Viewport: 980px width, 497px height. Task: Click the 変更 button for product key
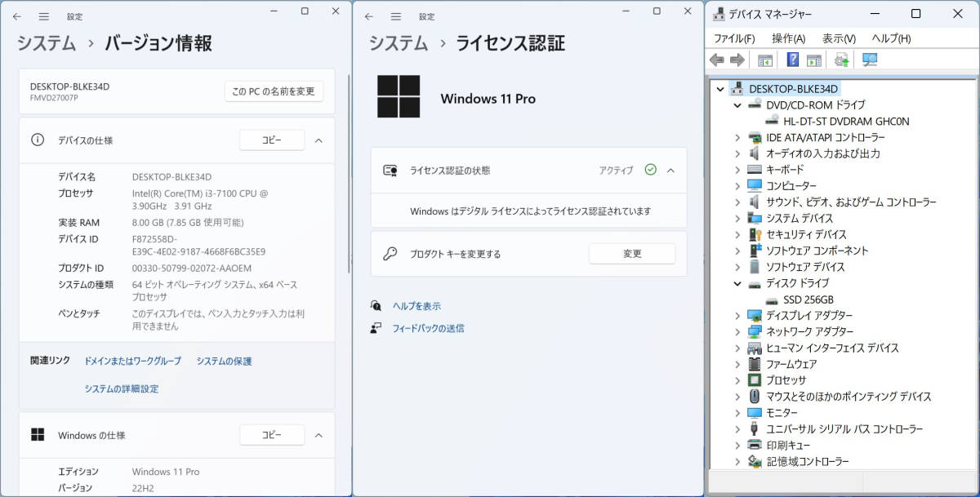pyautogui.click(x=632, y=254)
